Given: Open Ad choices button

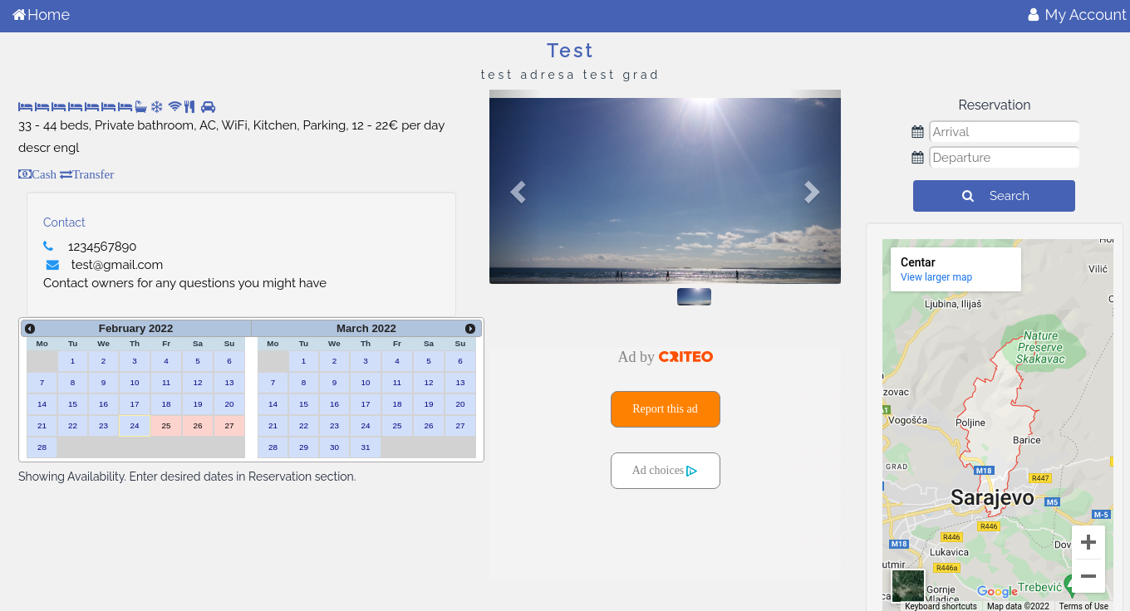Looking at the screenshot, I should click(666, 471).
